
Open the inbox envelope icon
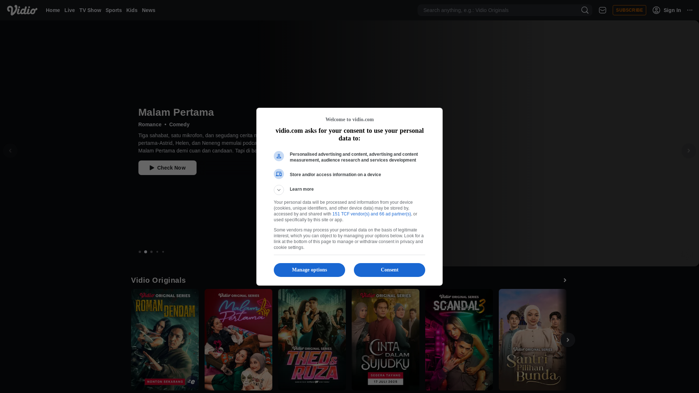pyautogui.click(x=603, y=10)
